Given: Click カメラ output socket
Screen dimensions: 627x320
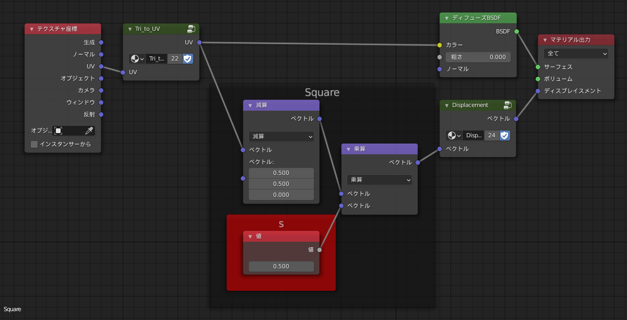Looking at the screenshot, I should point(101,90).
